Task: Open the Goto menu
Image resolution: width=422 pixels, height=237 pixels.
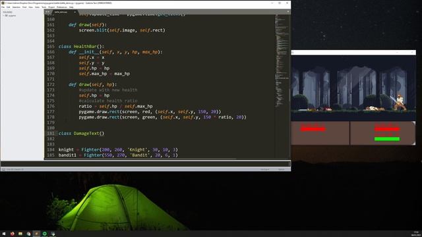Action: [x=37, y=7]
